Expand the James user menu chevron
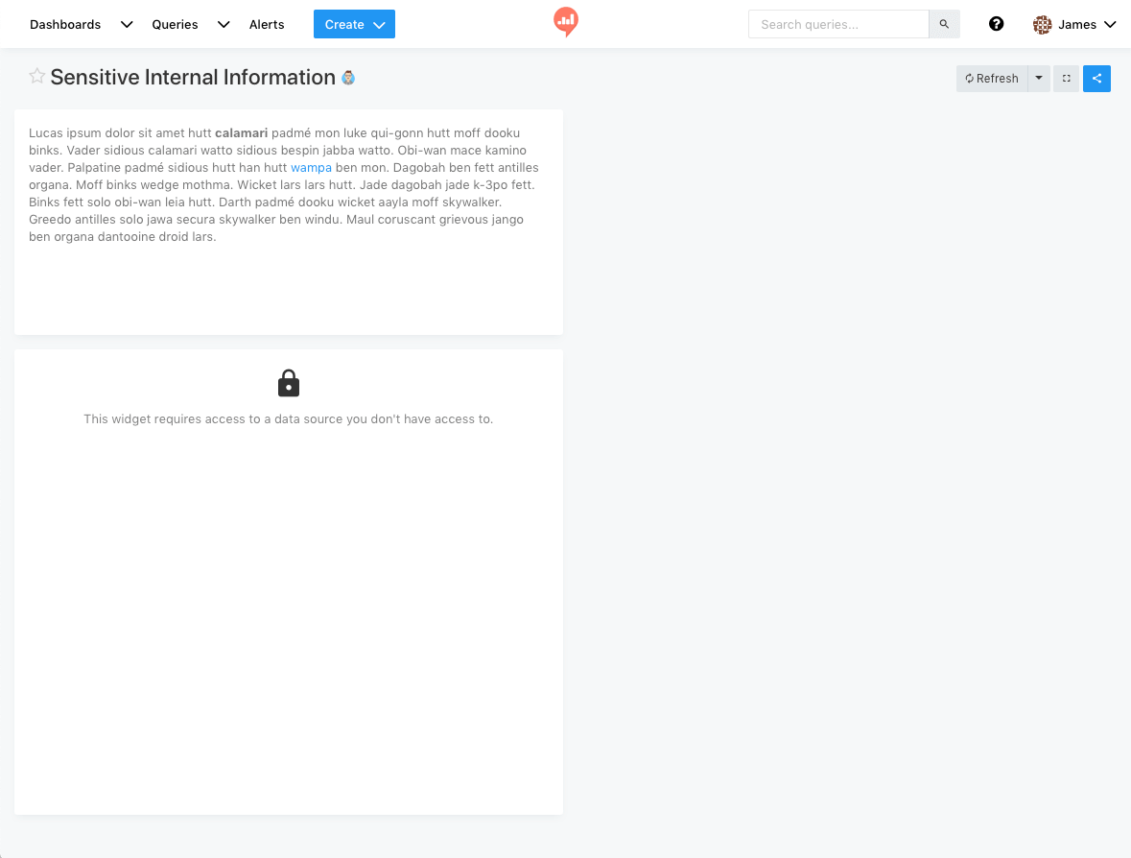This screenshot has width=1131, height=858. pos(1111,25)
